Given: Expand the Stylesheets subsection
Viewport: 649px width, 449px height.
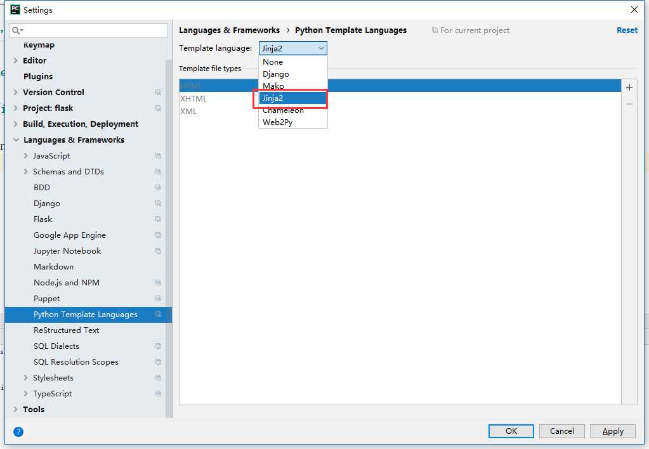Looking at the screenshot, I should tap(25, 378).
